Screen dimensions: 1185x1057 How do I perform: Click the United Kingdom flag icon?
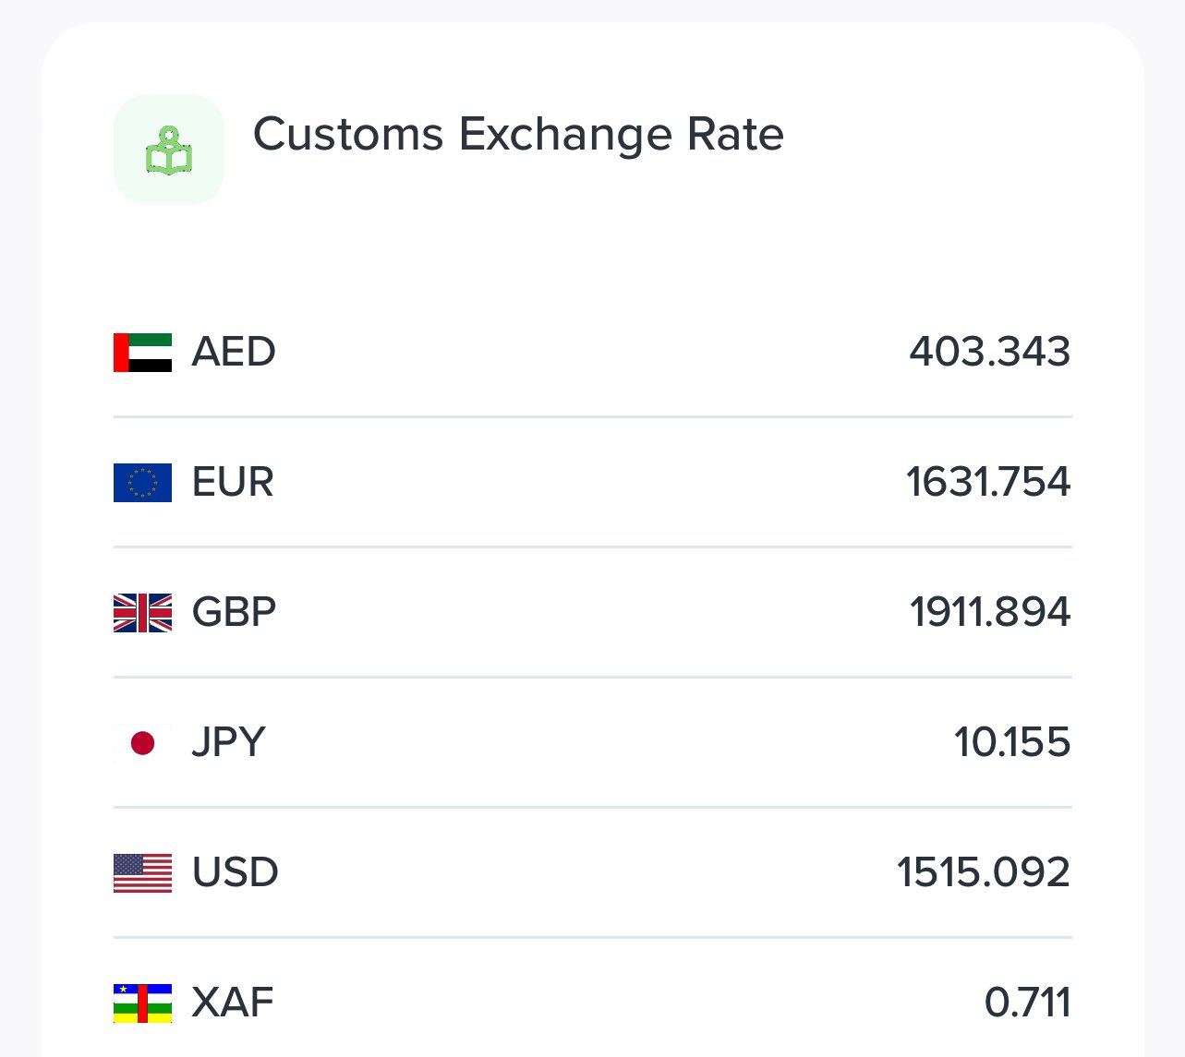click(142, 613)
